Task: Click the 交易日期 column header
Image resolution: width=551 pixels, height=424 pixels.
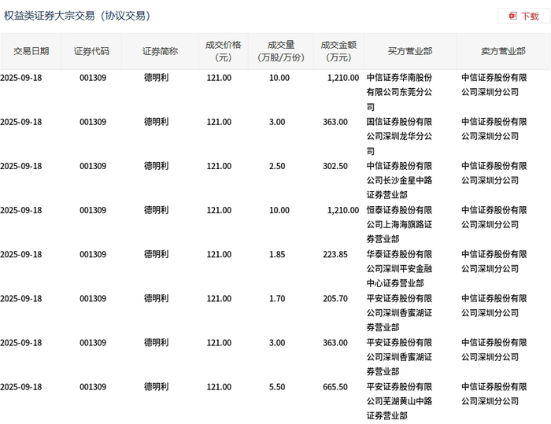Action: [x=31, y=51]
